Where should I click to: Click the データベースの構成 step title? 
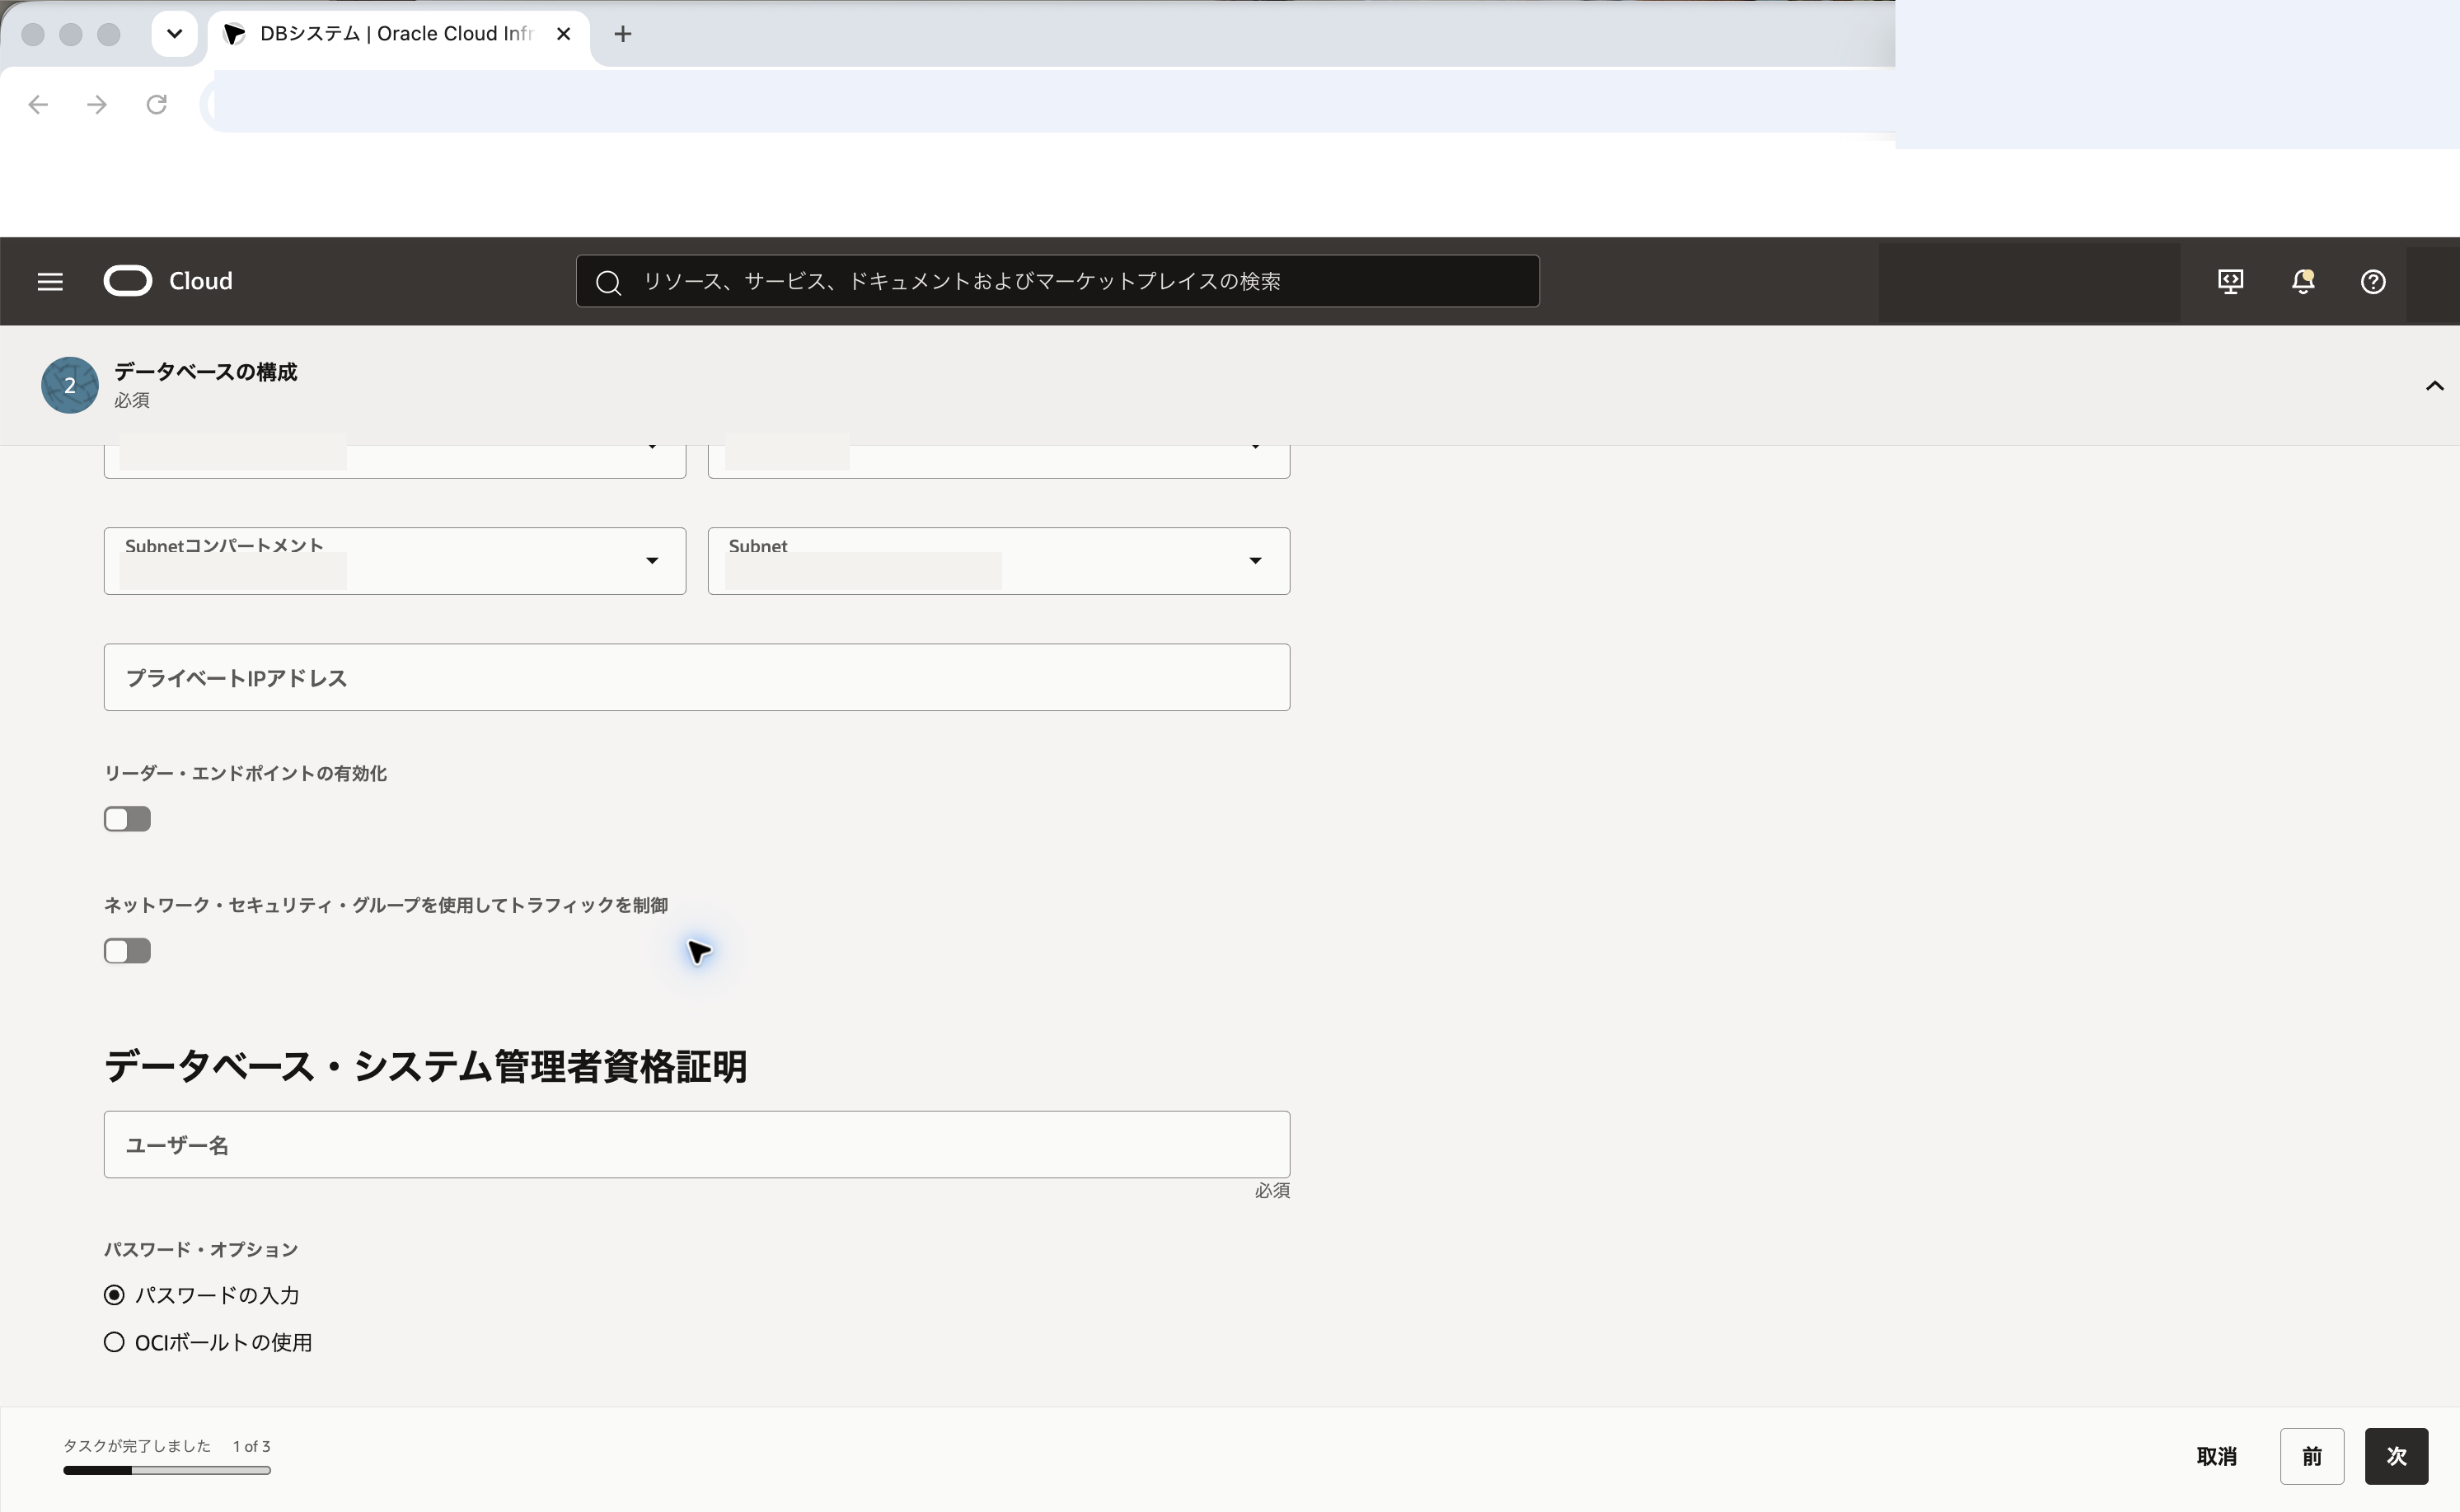pyautogui.click(x=205, y=372)
